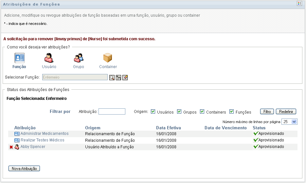Select the Container box icon
Screen dimensions: 306x183
click(x=108, y=58)
